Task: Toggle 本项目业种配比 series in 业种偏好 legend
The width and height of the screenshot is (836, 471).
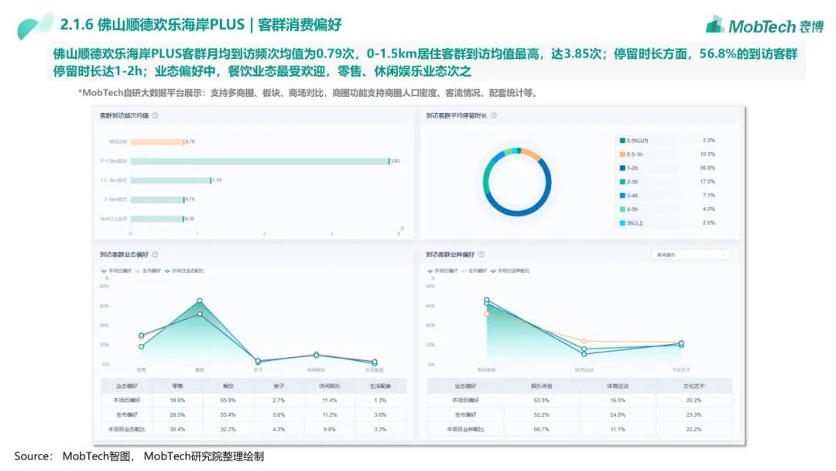Action: pyautogui.click(x=511, y=271)
